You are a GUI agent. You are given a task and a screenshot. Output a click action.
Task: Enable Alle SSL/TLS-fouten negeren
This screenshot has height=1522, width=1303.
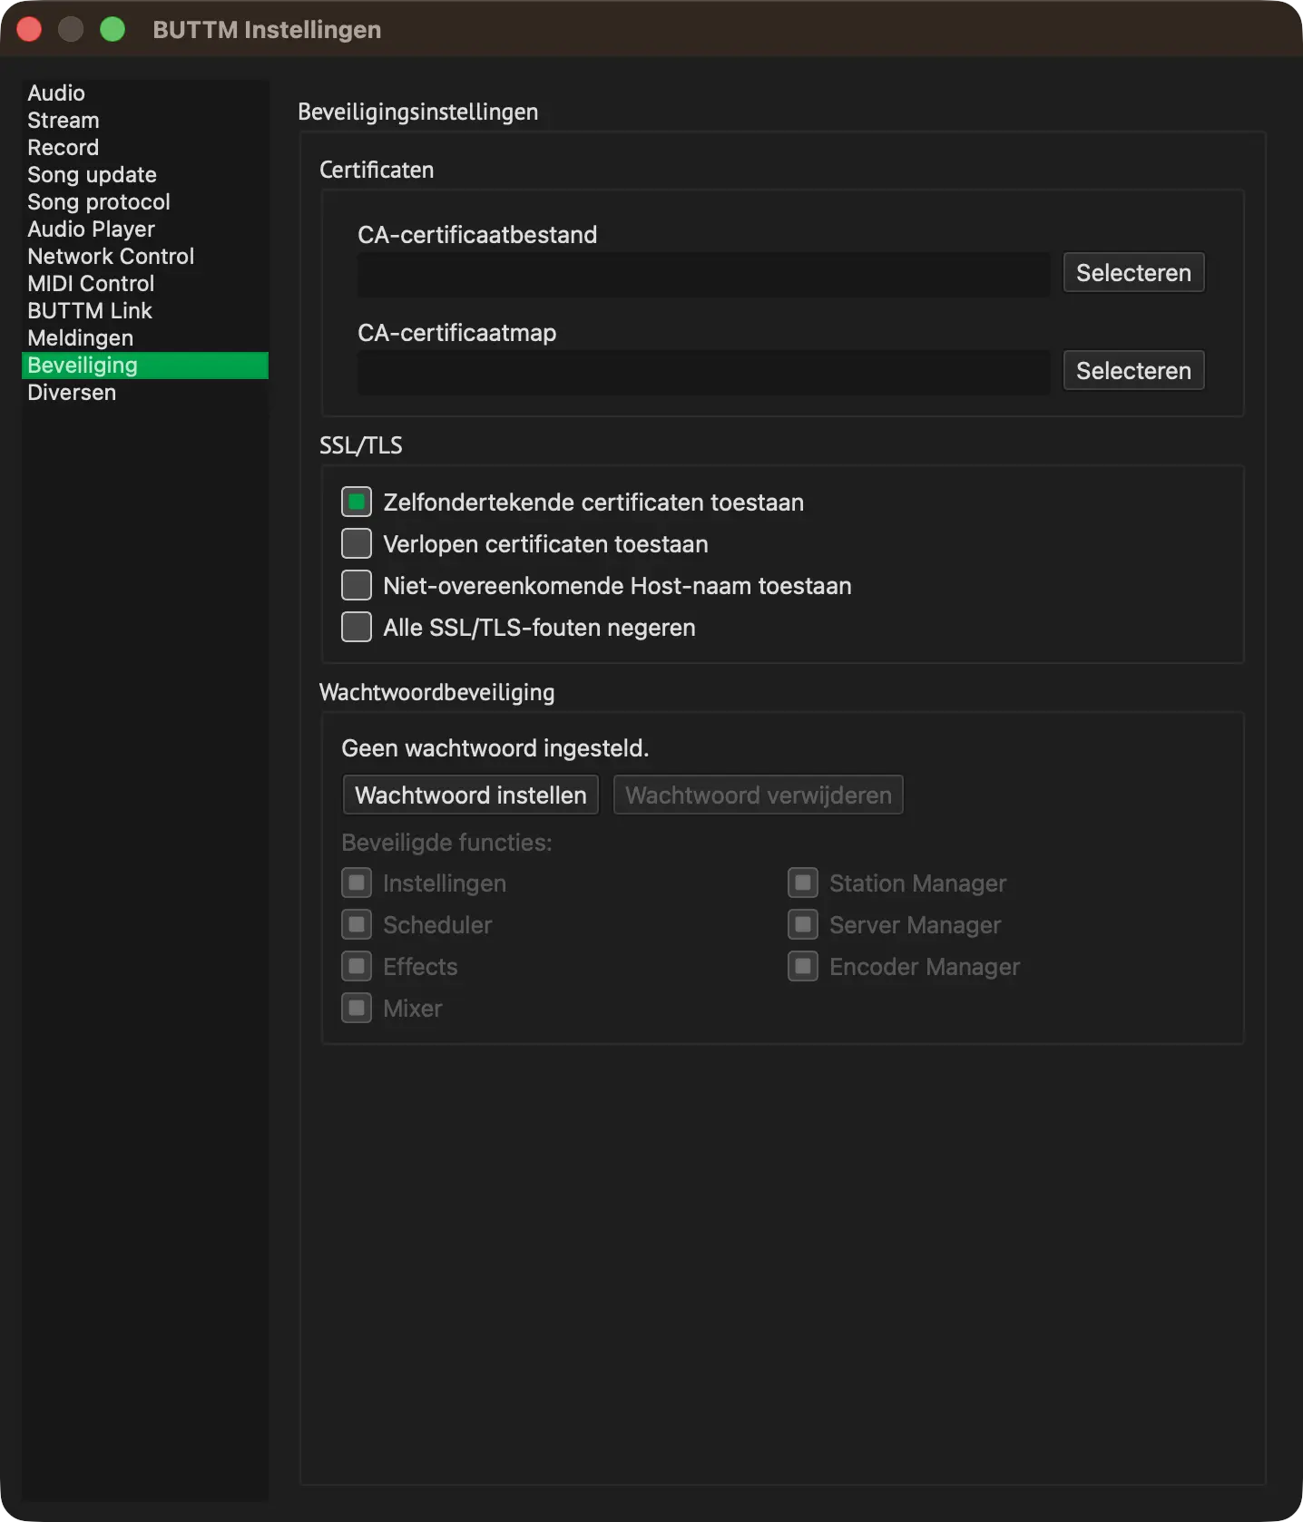pyautogui.click(x=357, y=627)
